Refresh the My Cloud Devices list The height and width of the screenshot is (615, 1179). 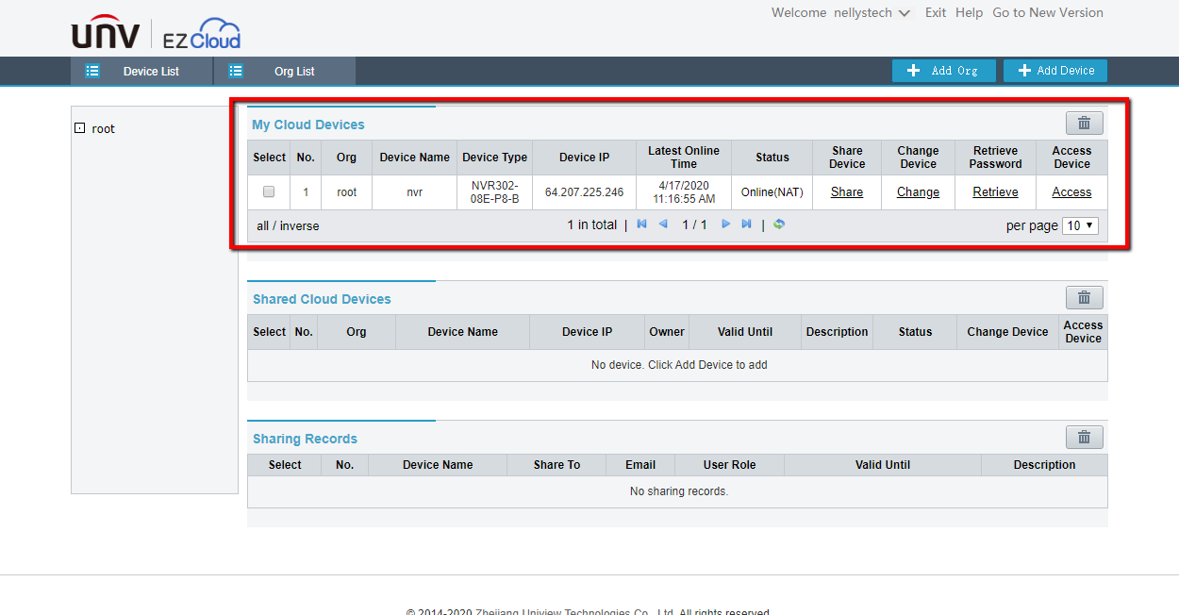coord(779,224)
